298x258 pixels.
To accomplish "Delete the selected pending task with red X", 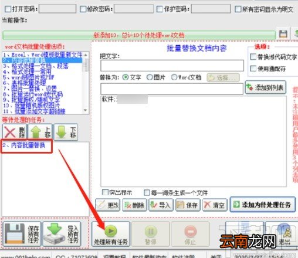I will [15, 132].
